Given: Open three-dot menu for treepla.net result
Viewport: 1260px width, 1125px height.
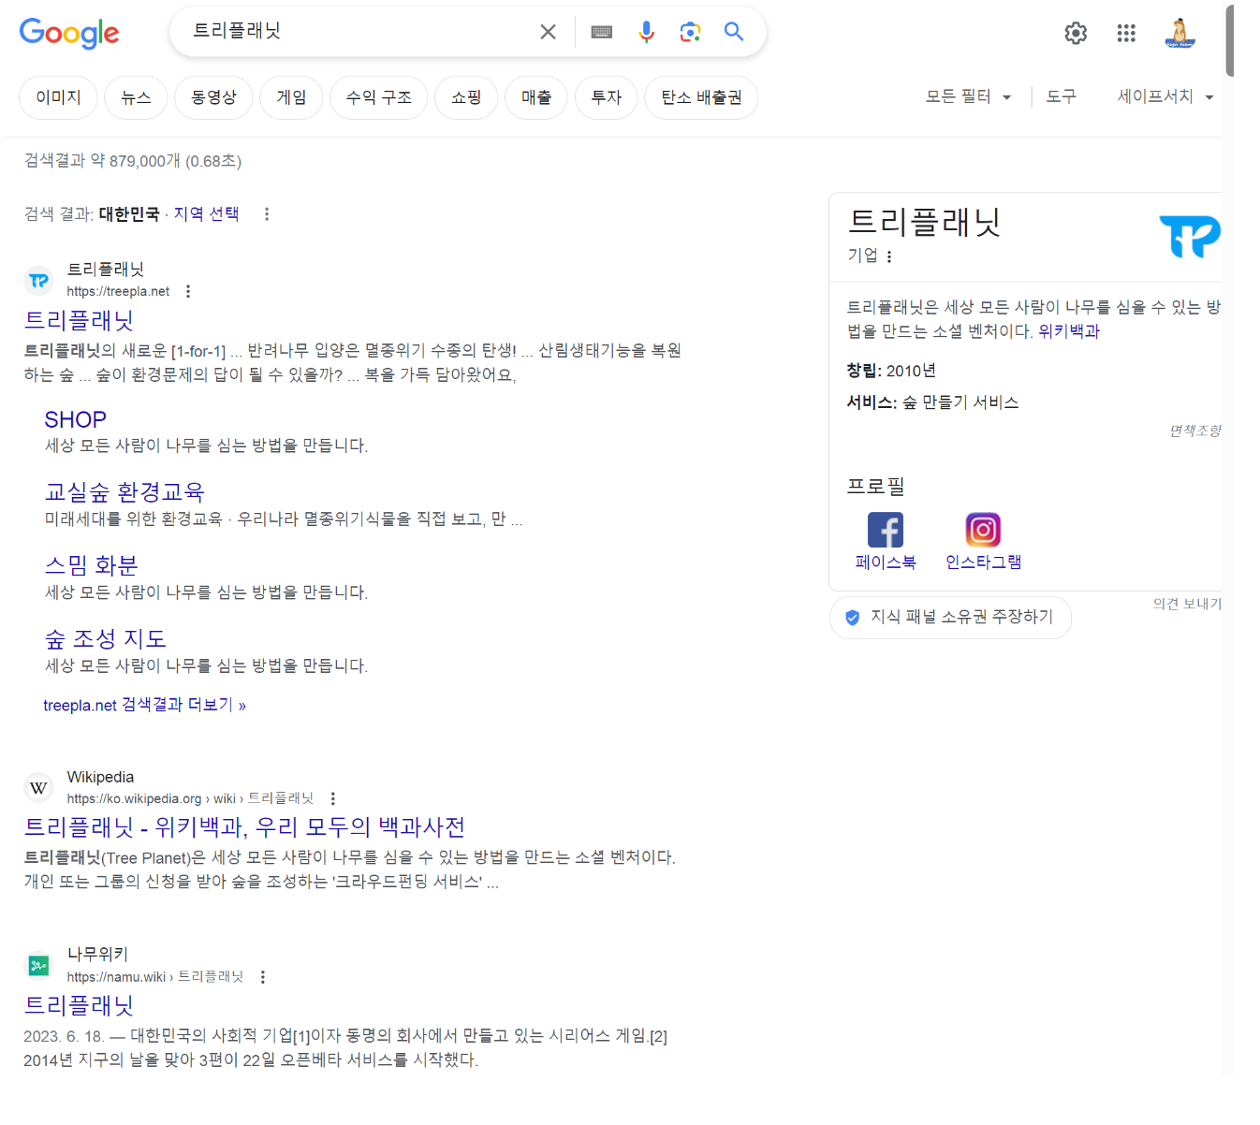Looking at the screenshot, I should point(188,291).
